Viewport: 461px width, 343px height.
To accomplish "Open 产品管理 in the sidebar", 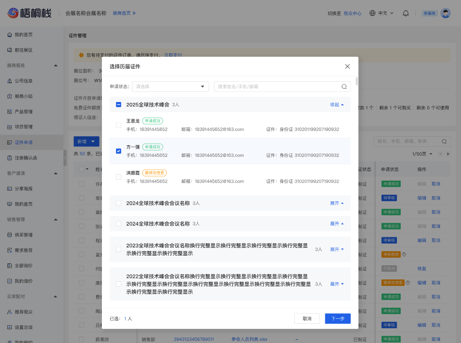I will [24, 112].
